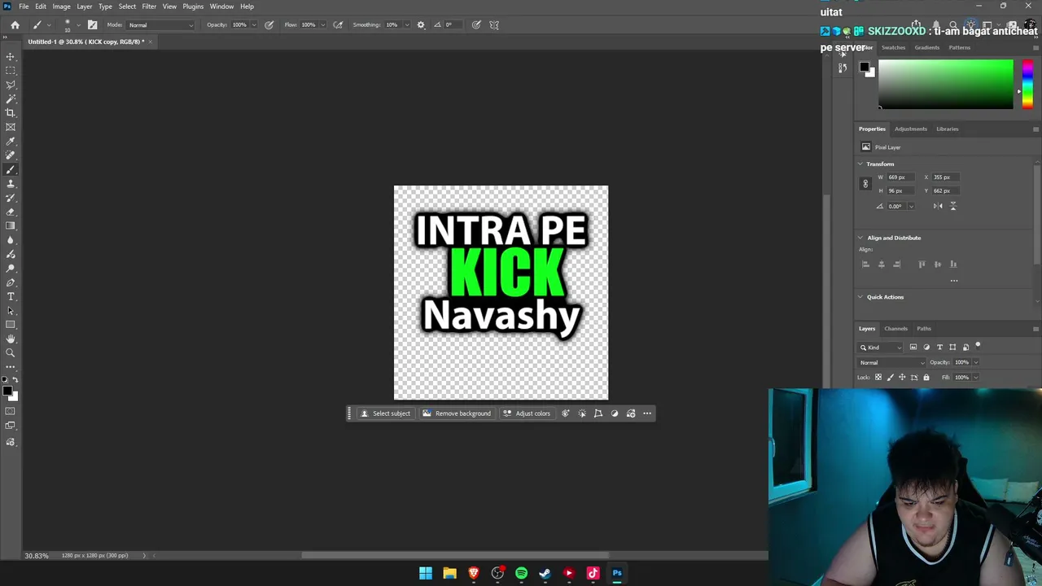Collapse the Transform section

pos(860,164)
